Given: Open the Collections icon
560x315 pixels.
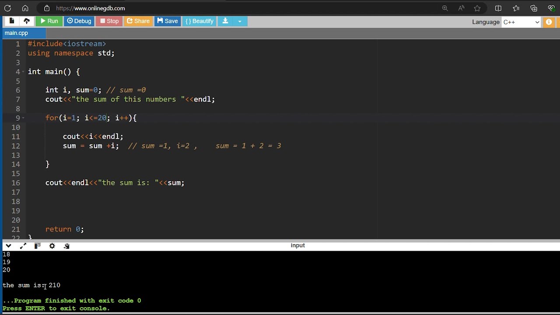Looking at the screenshot, I should [x=534, y=8].
